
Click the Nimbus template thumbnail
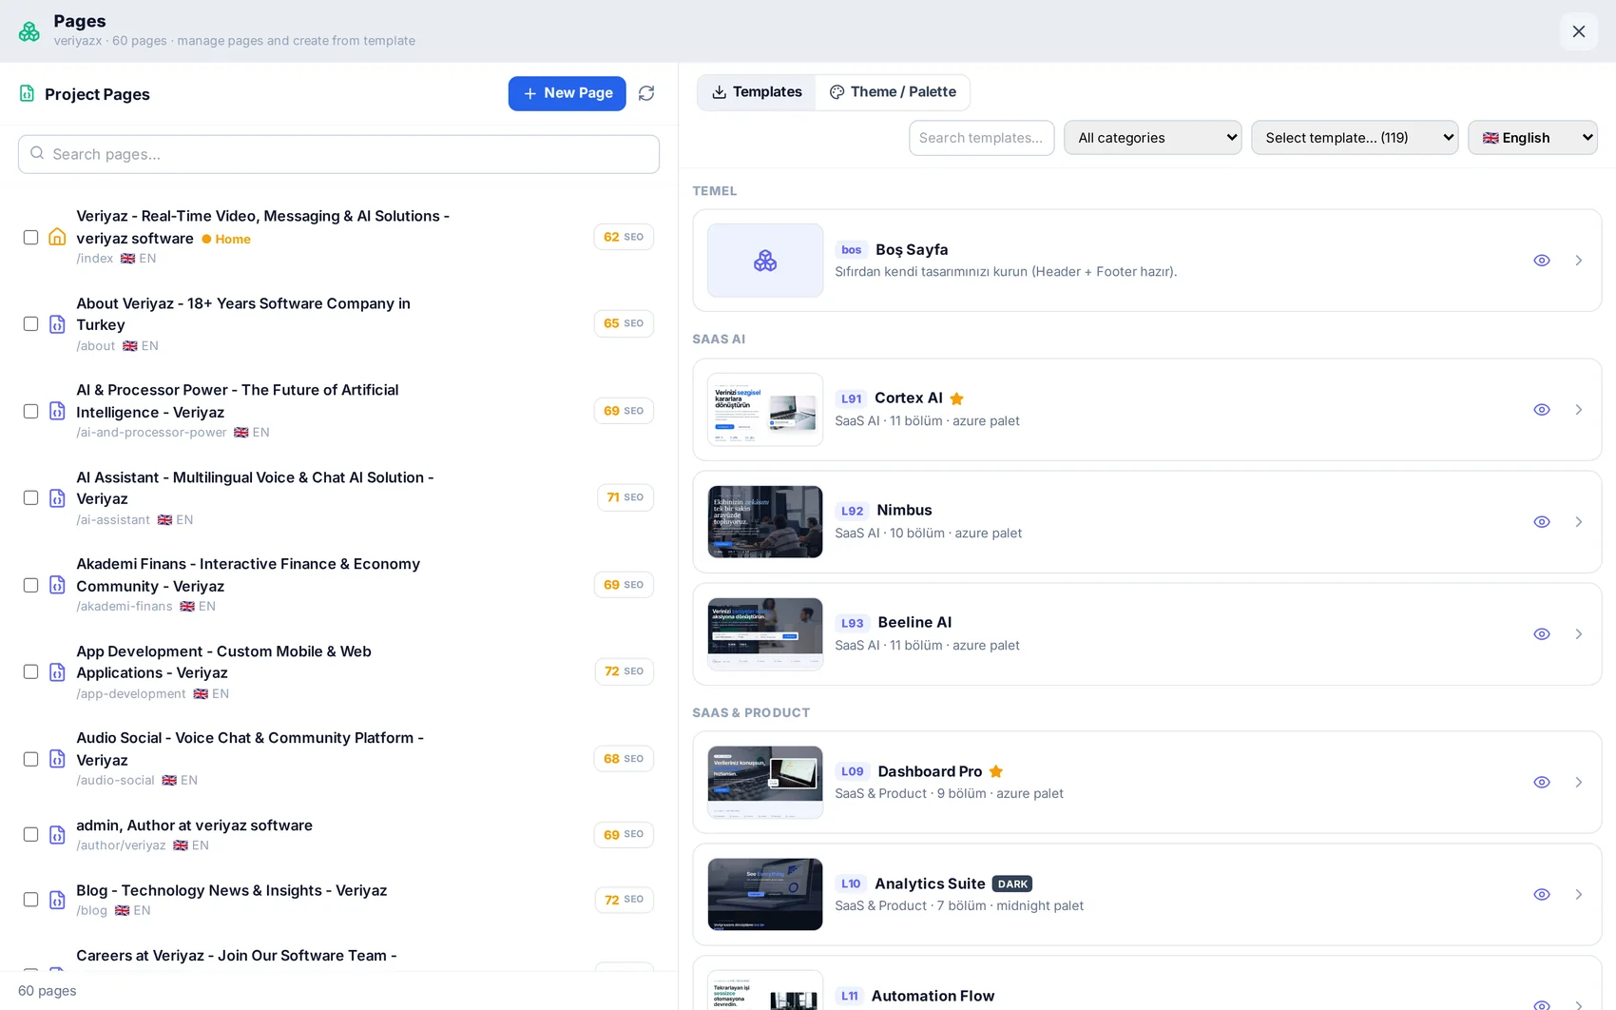point(765,522)
